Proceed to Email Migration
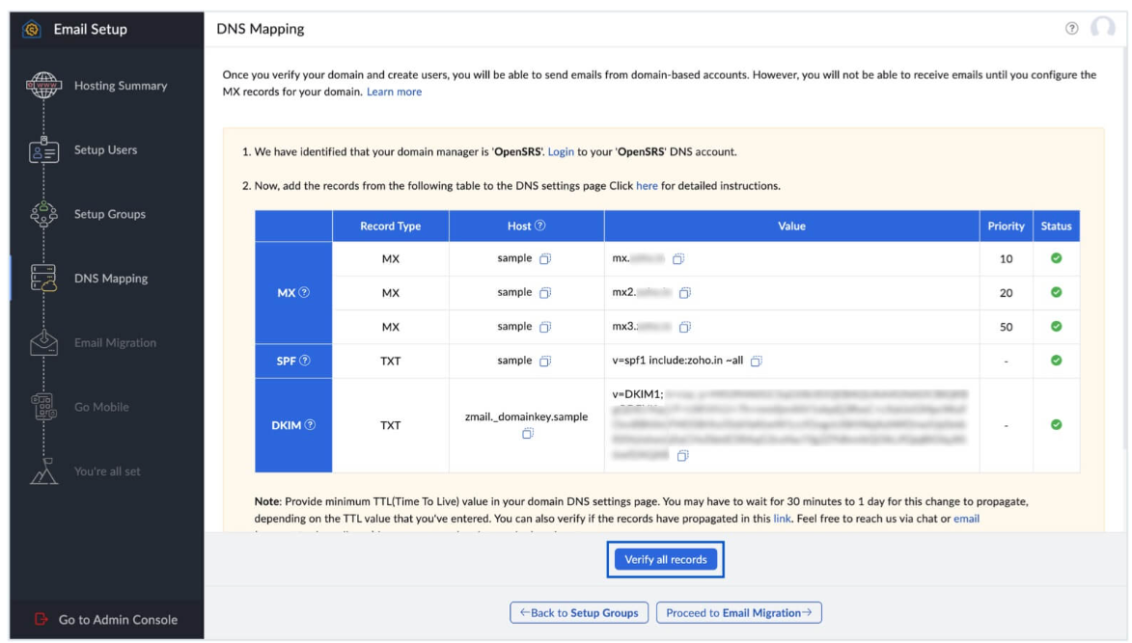Screen dimensions: 1132x643 coord(738,612)
